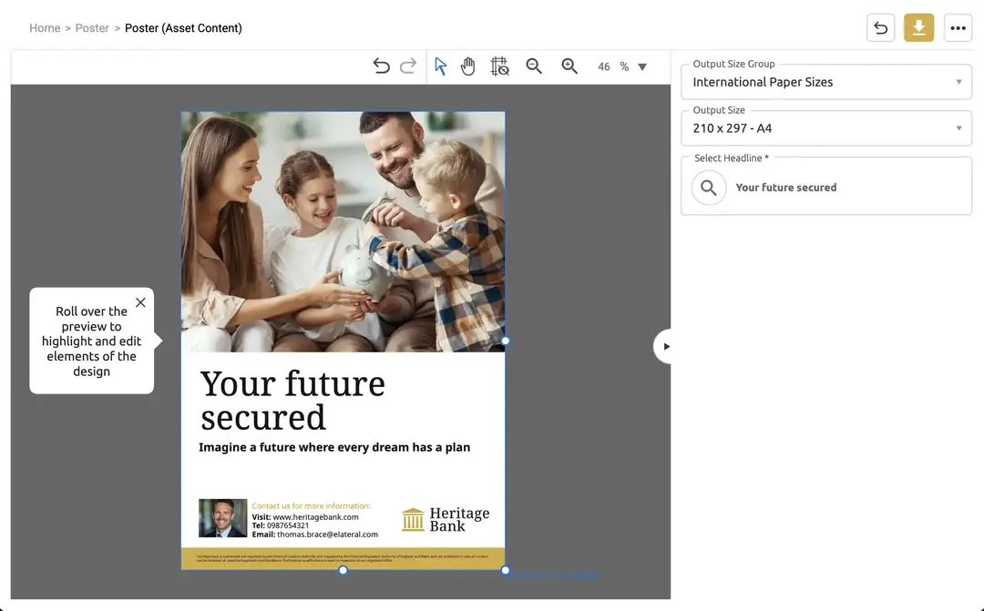
Task: Dismiss the rollover hint tooltip
Action: click(140, 302)
